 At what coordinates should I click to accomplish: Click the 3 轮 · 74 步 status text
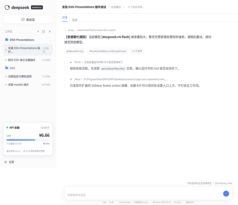(108, 202)
